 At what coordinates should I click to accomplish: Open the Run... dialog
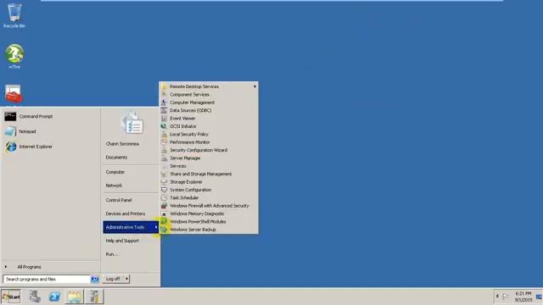pyautogui.click(x=111, y=254)
